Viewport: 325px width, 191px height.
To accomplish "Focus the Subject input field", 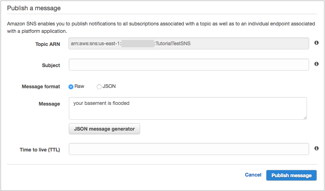I will 189,65.
